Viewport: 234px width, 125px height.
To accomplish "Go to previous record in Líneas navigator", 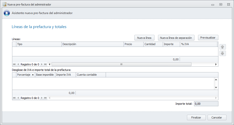I will pos(18,64).
